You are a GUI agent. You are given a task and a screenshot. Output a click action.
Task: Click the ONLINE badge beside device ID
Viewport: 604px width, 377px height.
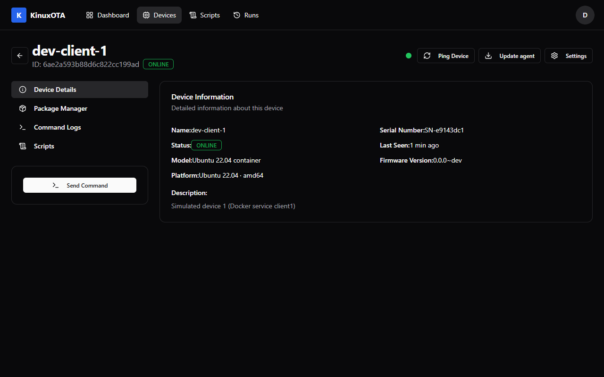[x=159, y=64]
